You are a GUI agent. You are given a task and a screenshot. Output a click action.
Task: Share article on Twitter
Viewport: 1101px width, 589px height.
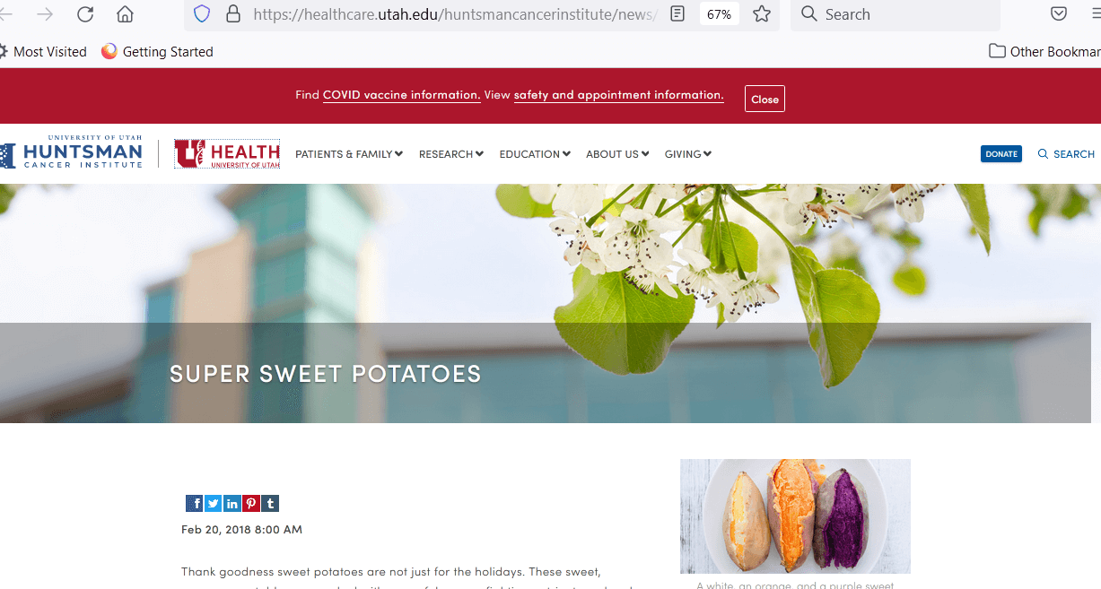[x=214, y=504]
